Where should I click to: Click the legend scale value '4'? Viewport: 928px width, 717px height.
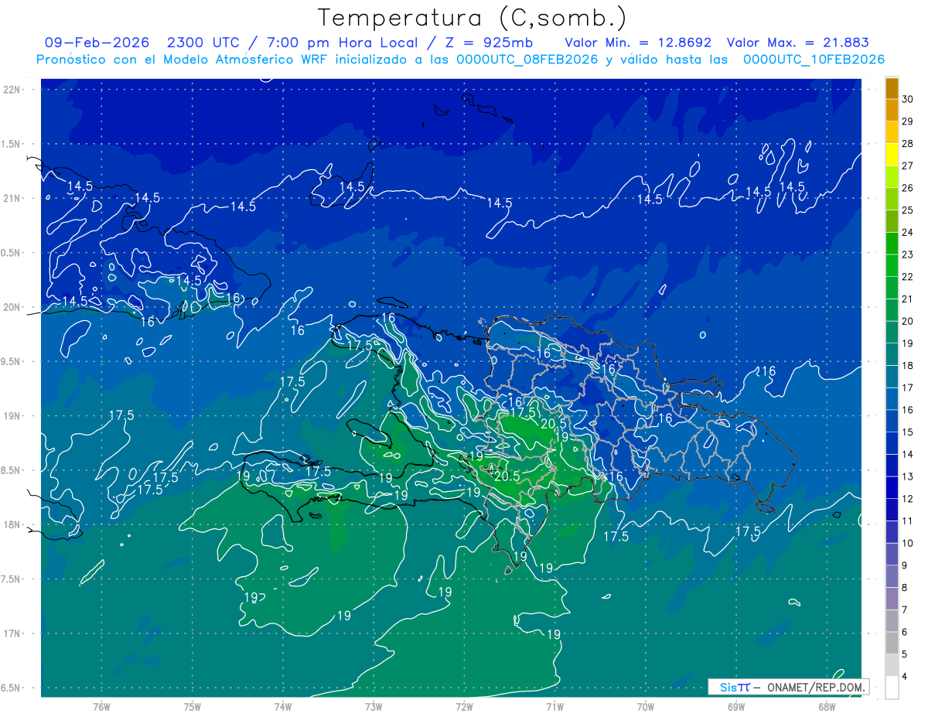click(905, 676)
